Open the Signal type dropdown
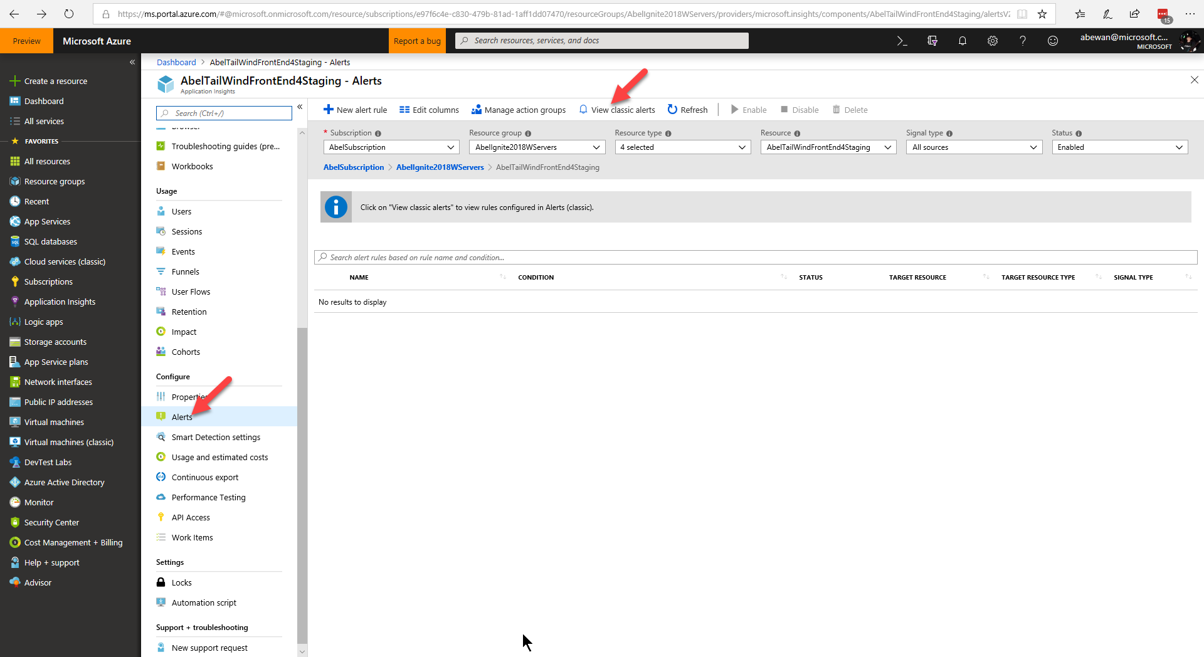Screen dimensions: 1204x657 (x=974, y=147)
